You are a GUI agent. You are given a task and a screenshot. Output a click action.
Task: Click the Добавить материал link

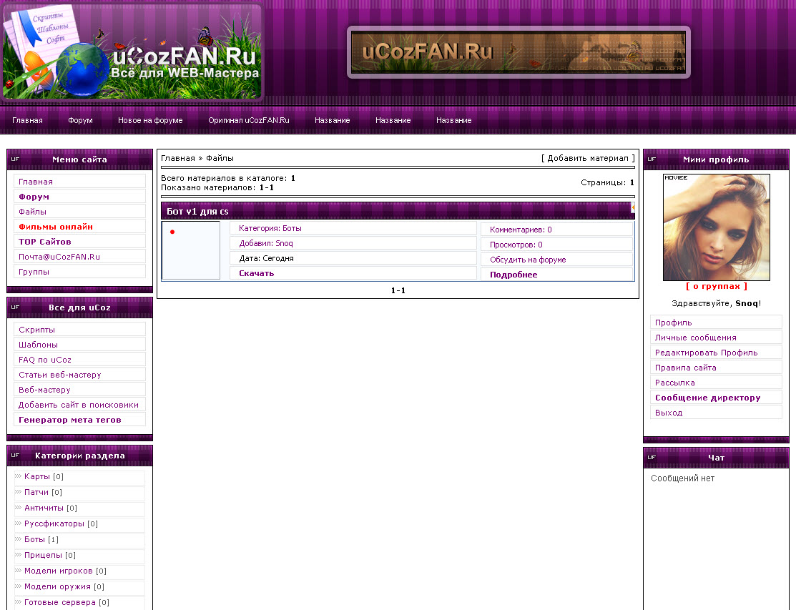(588, 158)
